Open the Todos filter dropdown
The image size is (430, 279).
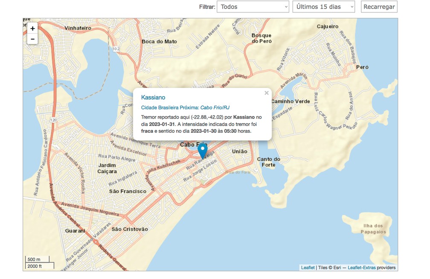(253, 7)
